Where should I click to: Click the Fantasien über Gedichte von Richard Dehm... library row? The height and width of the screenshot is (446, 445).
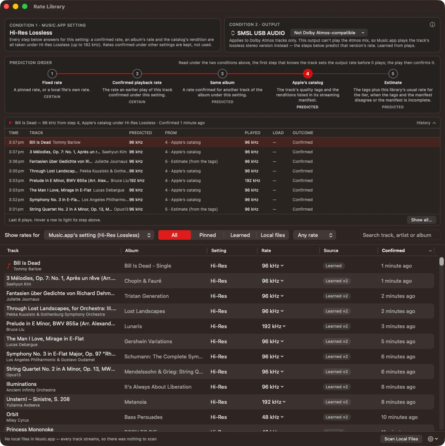pos(219,296)
